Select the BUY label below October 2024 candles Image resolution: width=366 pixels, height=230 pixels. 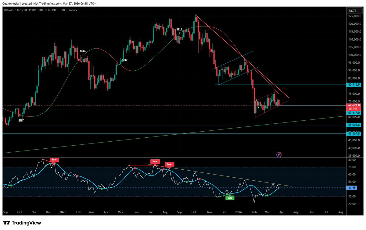21,120
